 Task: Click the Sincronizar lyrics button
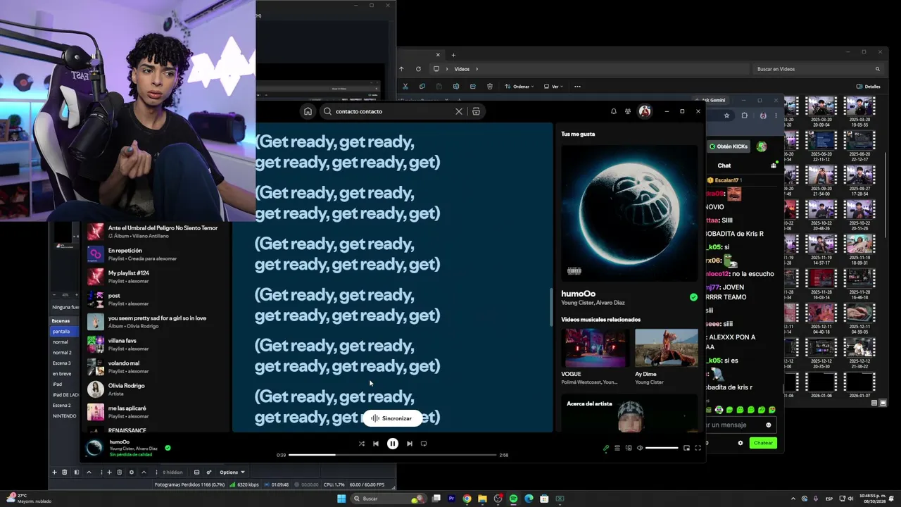tap(391, 418)
